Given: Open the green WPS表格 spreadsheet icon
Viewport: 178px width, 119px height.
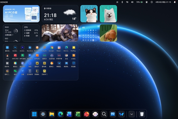Looking at the screenshot, I should click(x=23, y=55).
